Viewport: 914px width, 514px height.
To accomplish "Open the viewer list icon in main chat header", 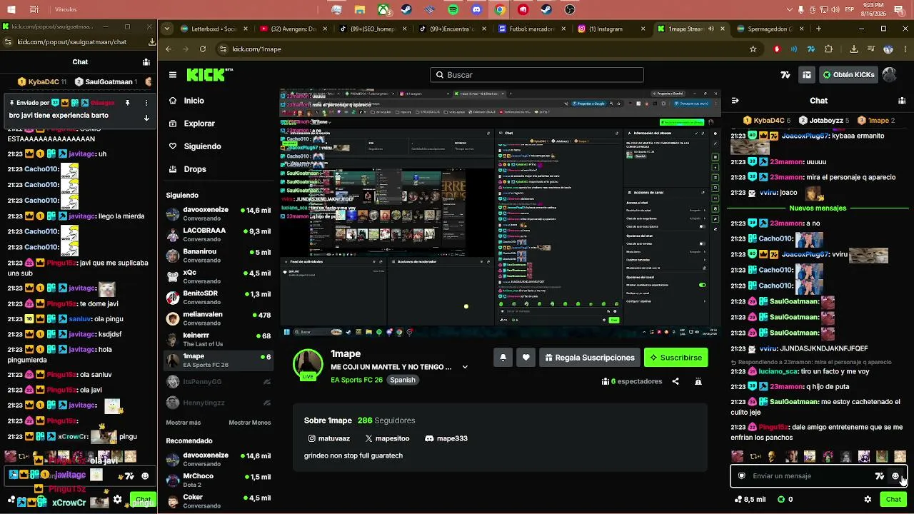I will click(x=902, y=101).
